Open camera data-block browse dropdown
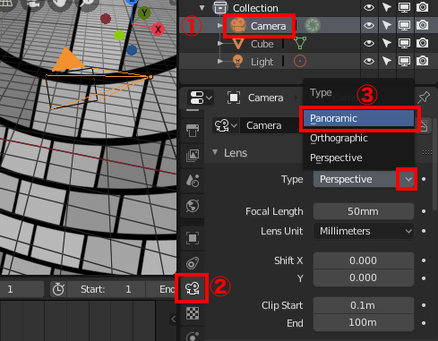Viewport: 438px width, 341px height. click(226, 125)
